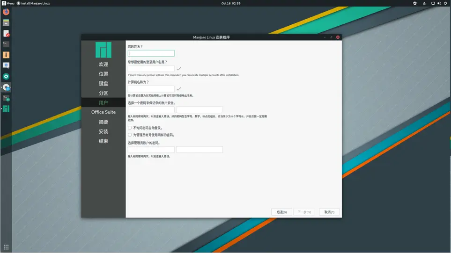Enable 不询问密码自动登录 checkbox
This screenshot has height=253, width=451.
click(130, 128)
